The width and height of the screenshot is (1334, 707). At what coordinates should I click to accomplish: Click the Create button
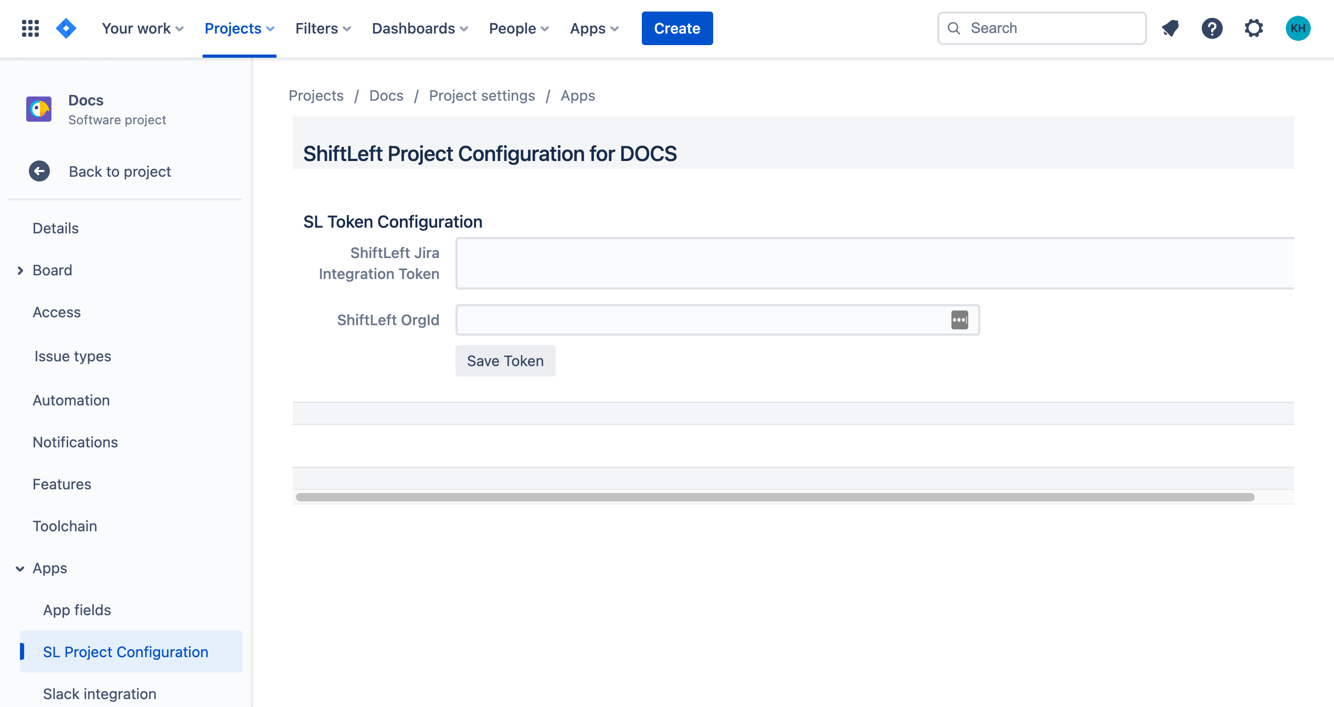(x=677, y=28)
